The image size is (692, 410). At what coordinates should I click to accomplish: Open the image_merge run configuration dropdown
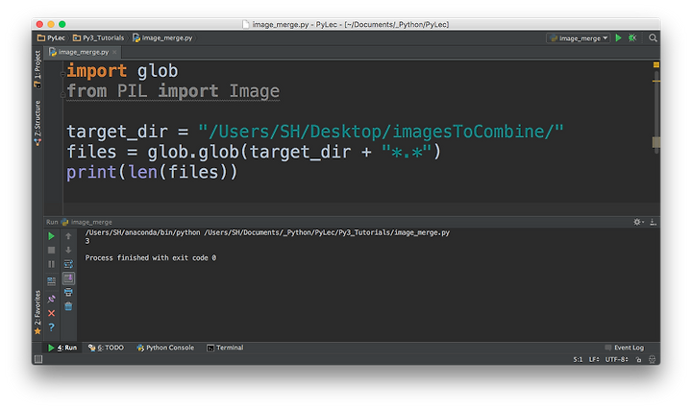pyautogui.click(x=579, y=38)
